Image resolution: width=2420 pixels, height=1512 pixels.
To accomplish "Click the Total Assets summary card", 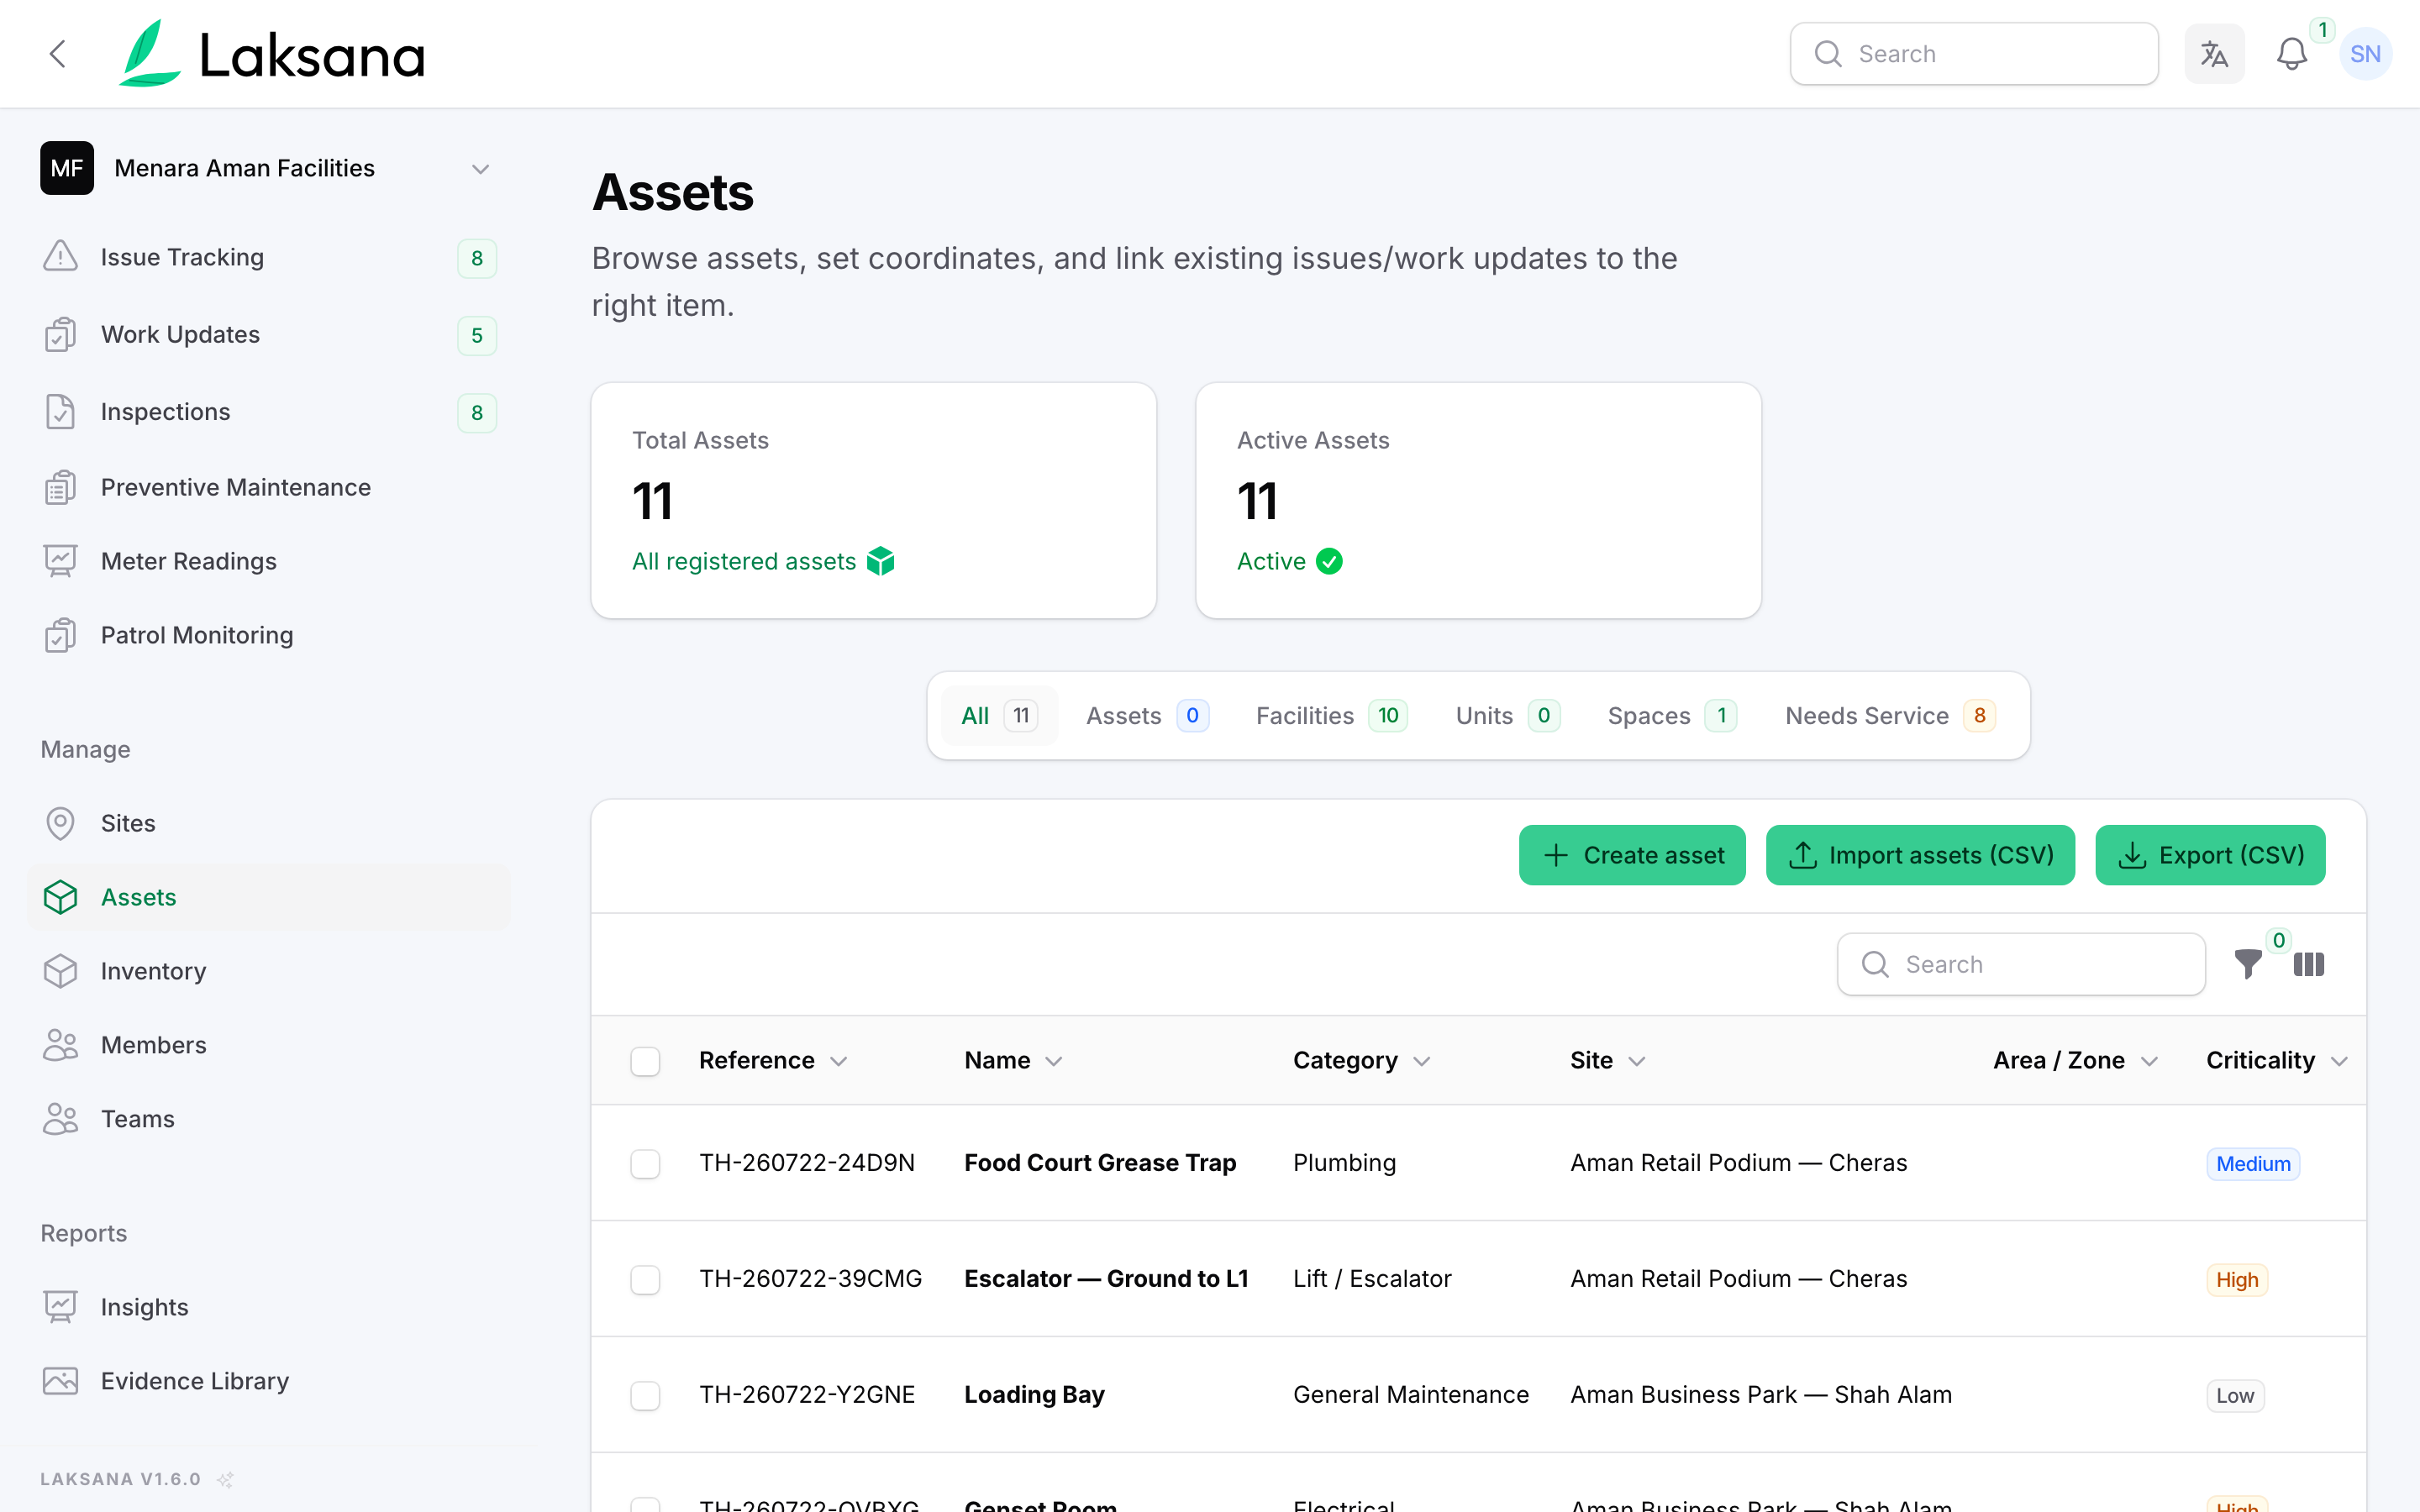I will [x=874, y=500].
